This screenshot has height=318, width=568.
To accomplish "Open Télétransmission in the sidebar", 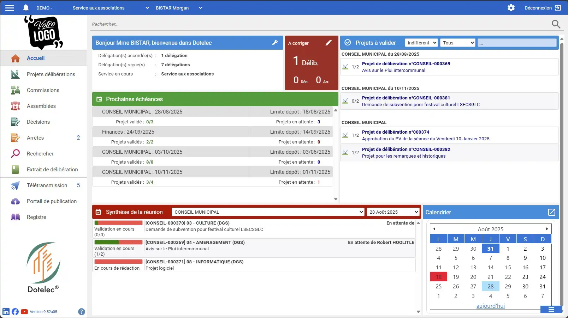I will point(47,185).
